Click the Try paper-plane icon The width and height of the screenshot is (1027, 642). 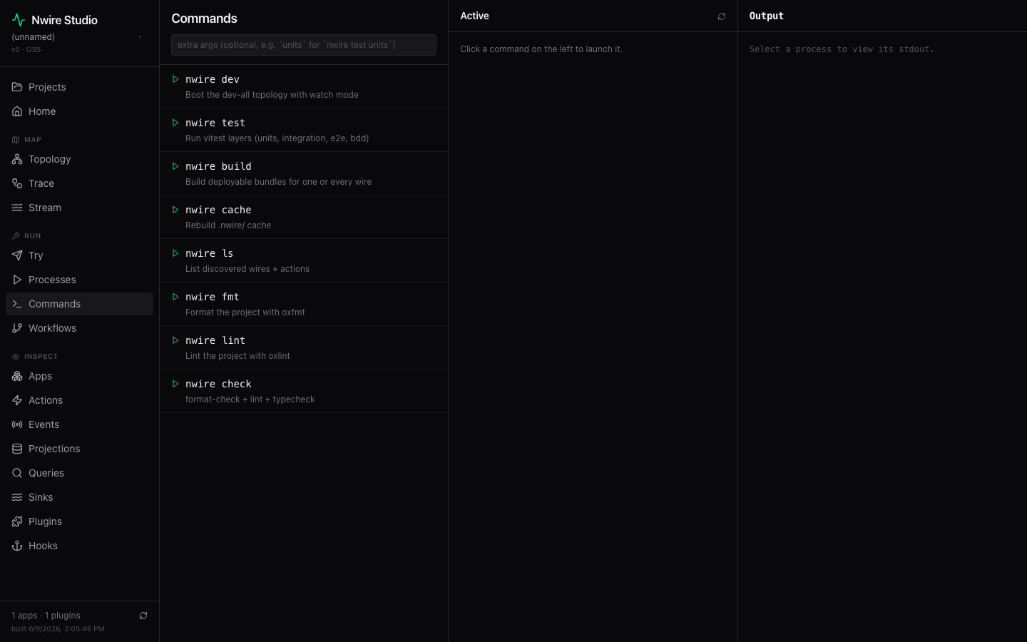point(17,255)
